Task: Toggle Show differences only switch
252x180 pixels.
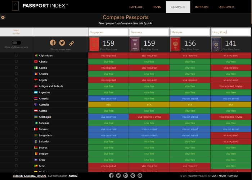Action: (x=17, y=43)
